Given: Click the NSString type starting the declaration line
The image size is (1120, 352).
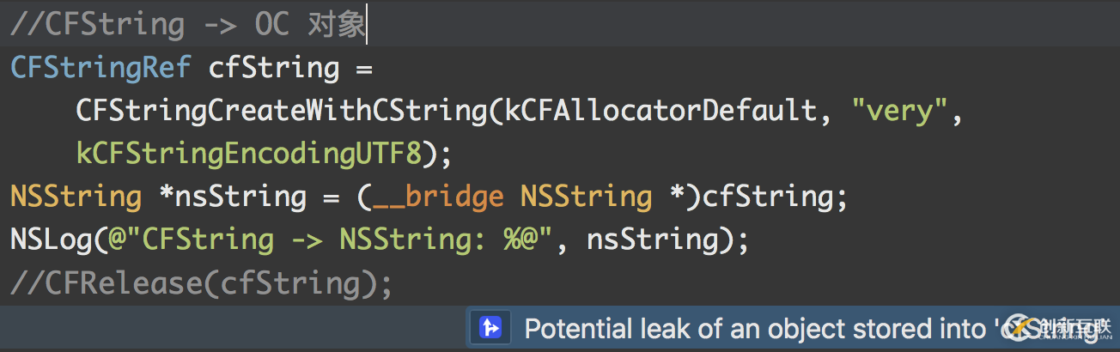Looking at the screenshot, I should pos(76,197).
